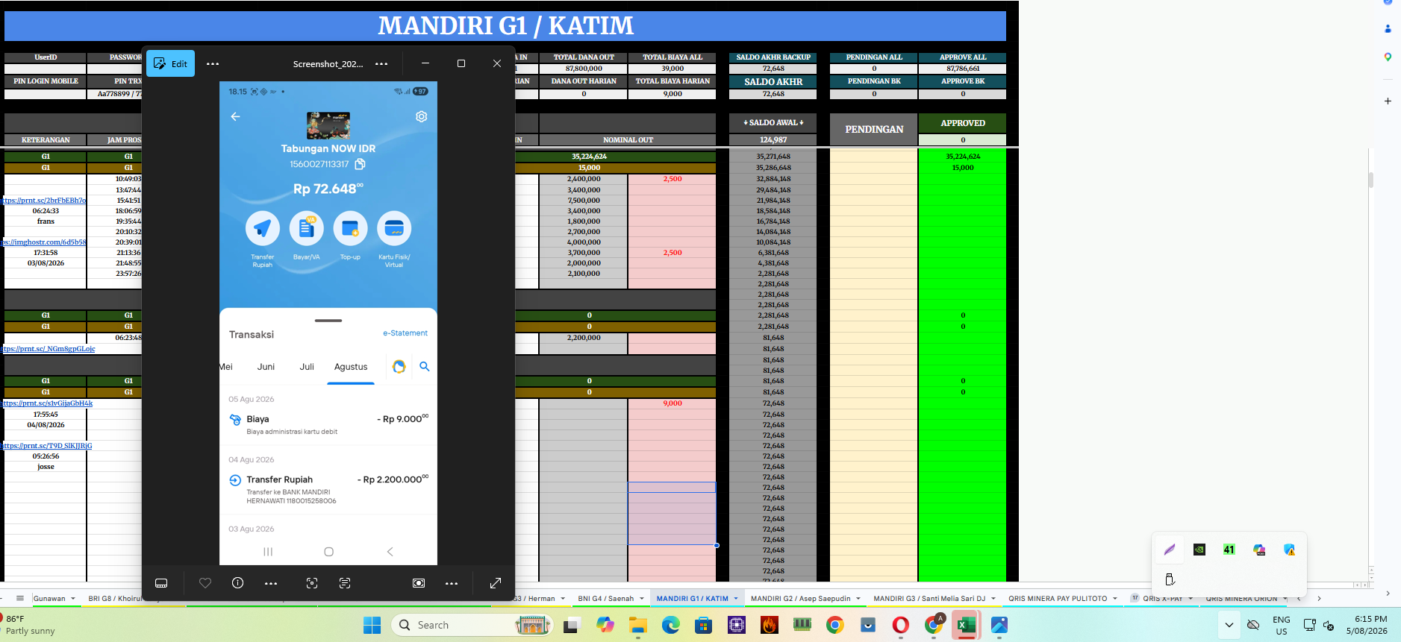Screen dimensions: 1401x642
Task: Open the ellipsis menu beside the Edit button
Action: click(213, 64)
